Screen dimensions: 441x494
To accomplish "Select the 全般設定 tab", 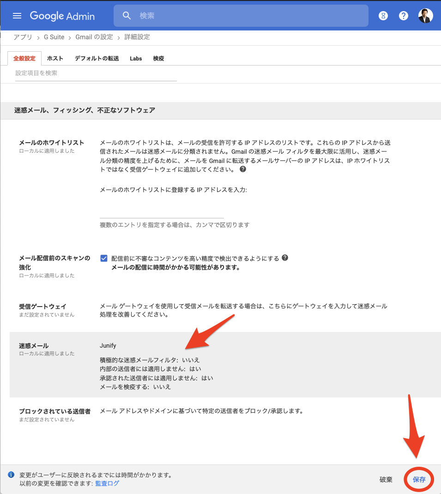I will point(24,59).
